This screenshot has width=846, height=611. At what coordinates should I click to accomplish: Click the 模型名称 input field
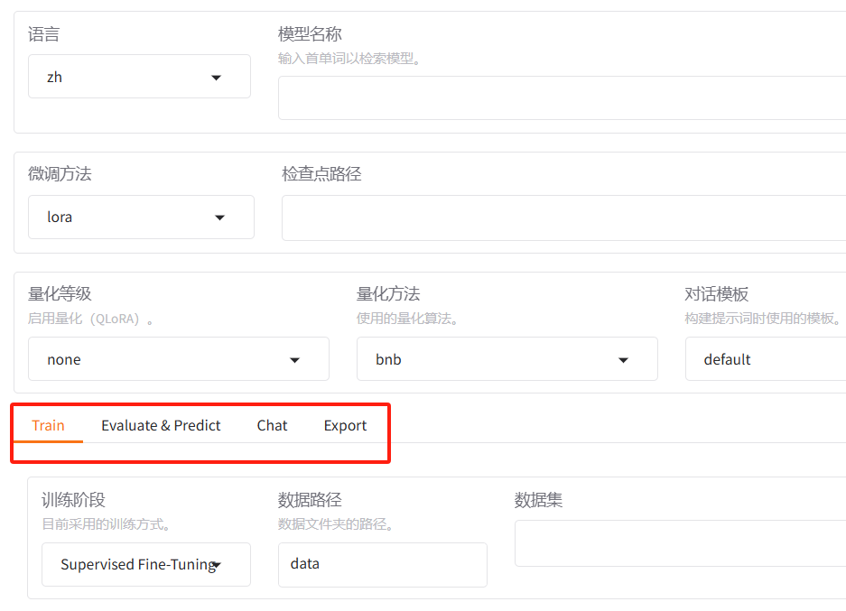click(562, 97)
